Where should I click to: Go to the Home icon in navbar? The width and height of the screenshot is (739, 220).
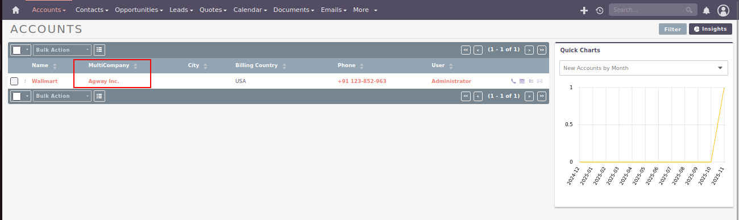coord(16,10)
